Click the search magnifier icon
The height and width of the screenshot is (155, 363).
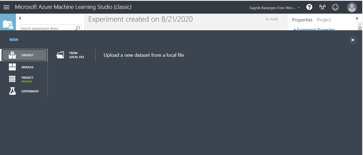pos(78,28)
